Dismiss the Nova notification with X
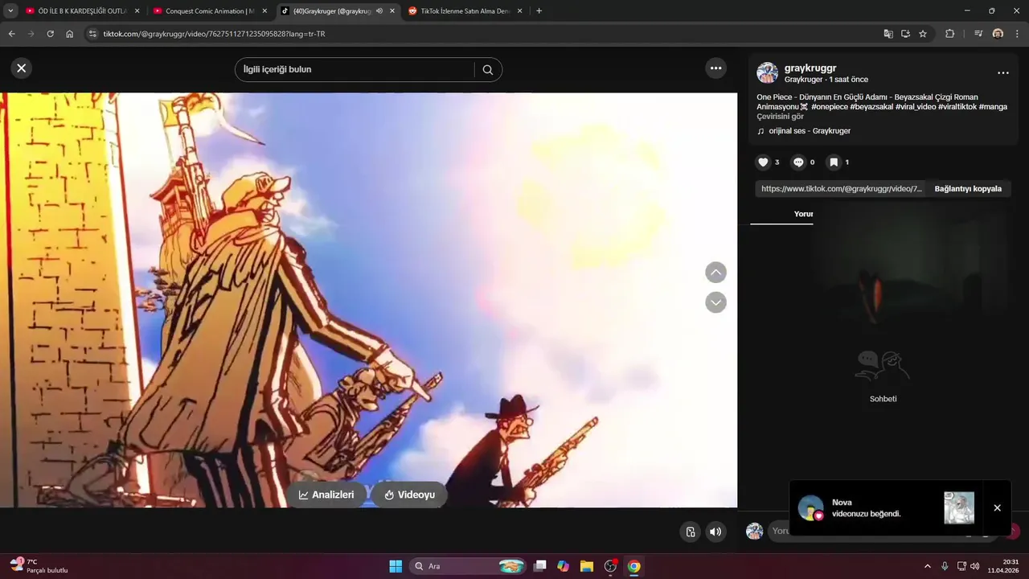Image resolution: width=1029 pixels, height=579 pixels. [997, 508]
